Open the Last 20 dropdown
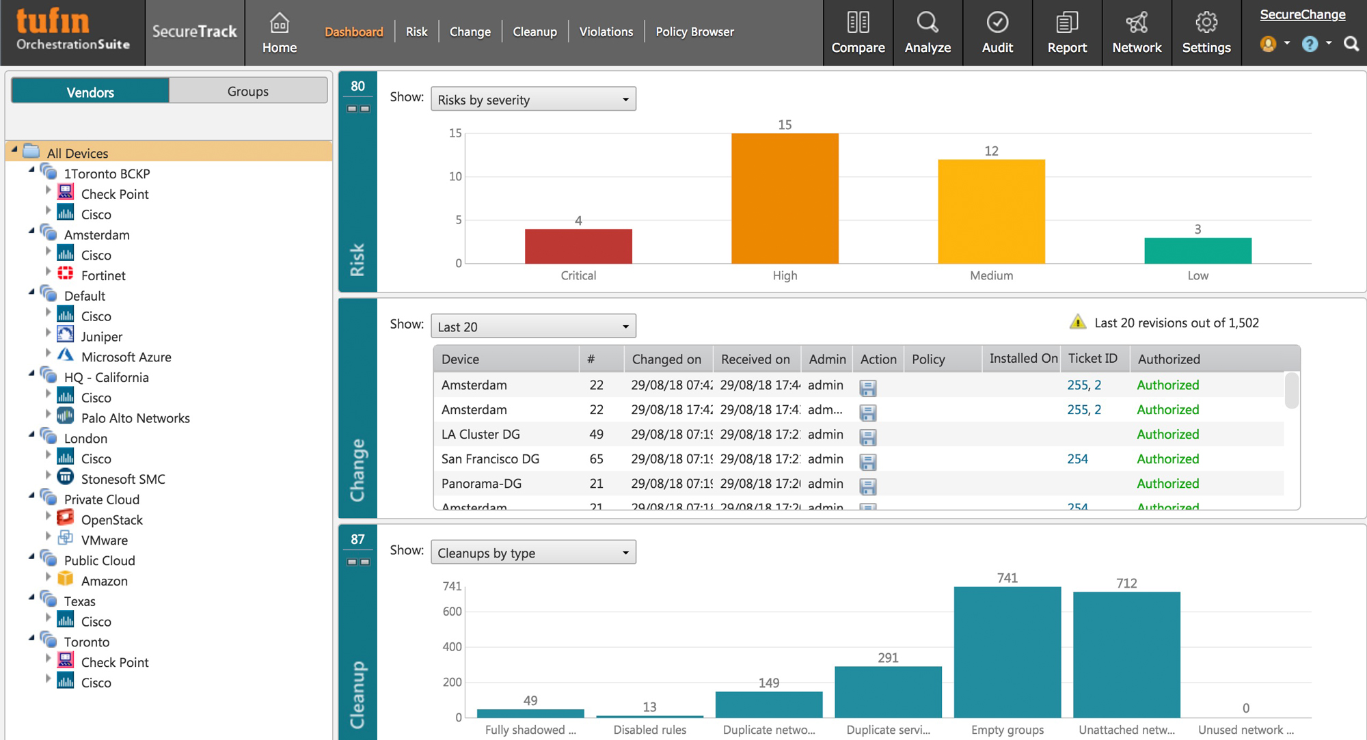The image size is (1367, 740). pyautogui.click(x=533, y=327)
